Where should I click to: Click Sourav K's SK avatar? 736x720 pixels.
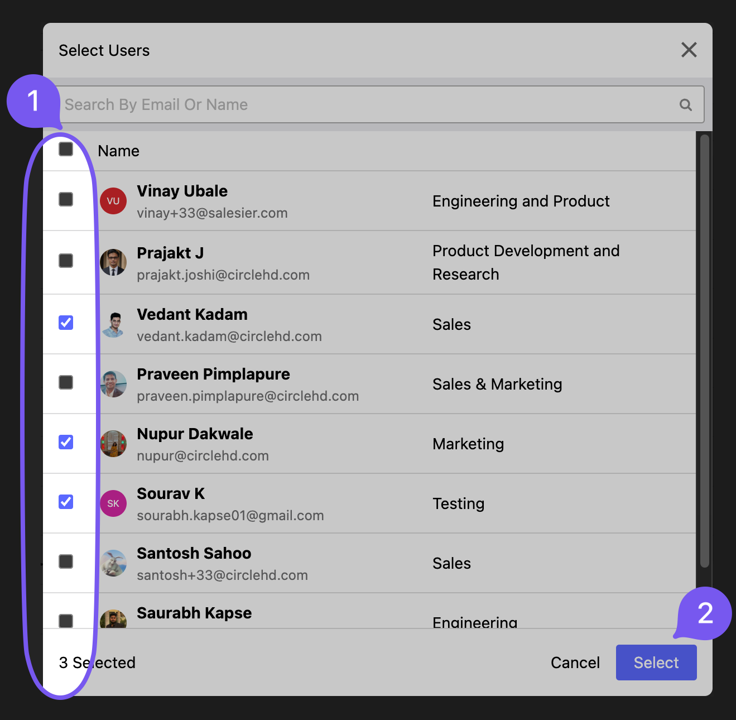click(113, 503)
